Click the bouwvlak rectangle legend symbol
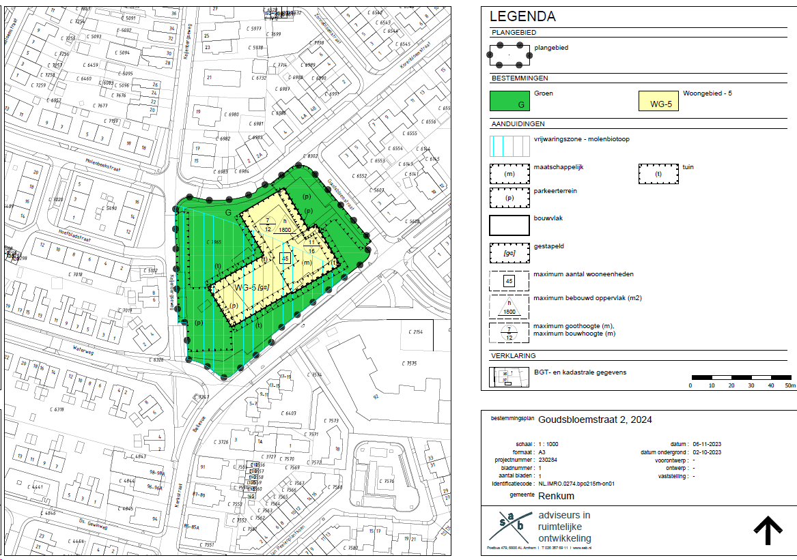Viewport: 797px width, 560px height. point(509,225)
